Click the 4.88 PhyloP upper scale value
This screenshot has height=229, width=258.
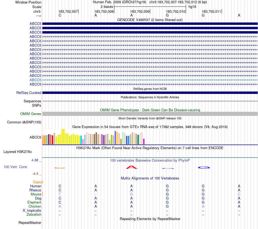click(35, 160)
